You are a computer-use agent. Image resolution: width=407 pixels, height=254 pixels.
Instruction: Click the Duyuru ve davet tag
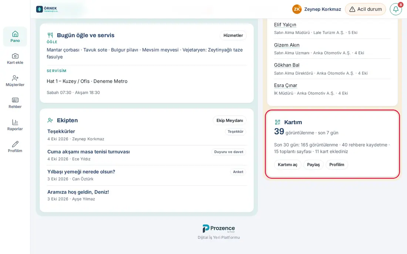(229, 152)
